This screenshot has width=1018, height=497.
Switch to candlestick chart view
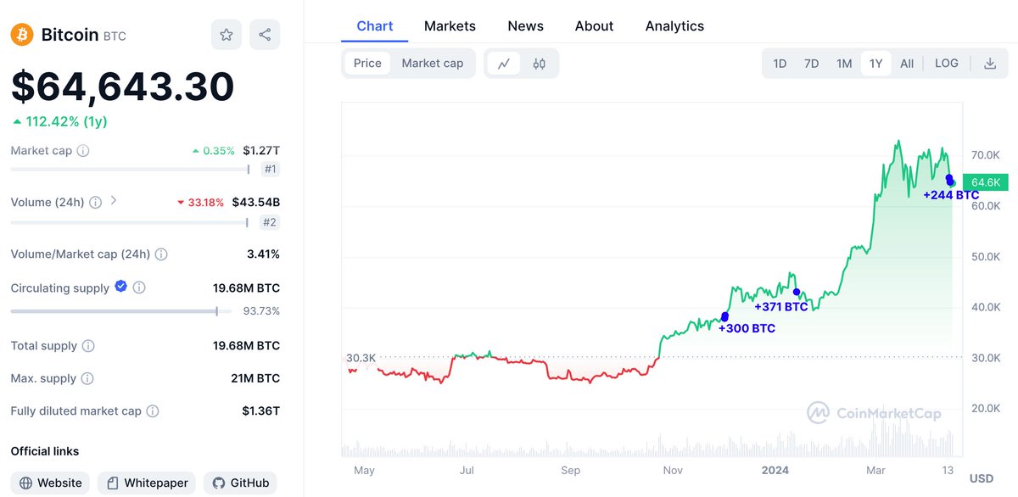539,64
